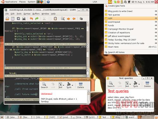Open the Text dropdown in the Blog posts note
Viewport: 158px width, 119px height.
tap(64, 85)
